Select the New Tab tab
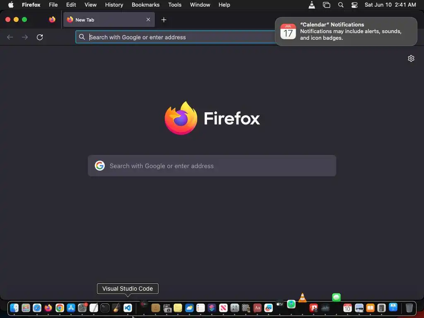The height and width of the screenshot is (318, 424). 109,19
